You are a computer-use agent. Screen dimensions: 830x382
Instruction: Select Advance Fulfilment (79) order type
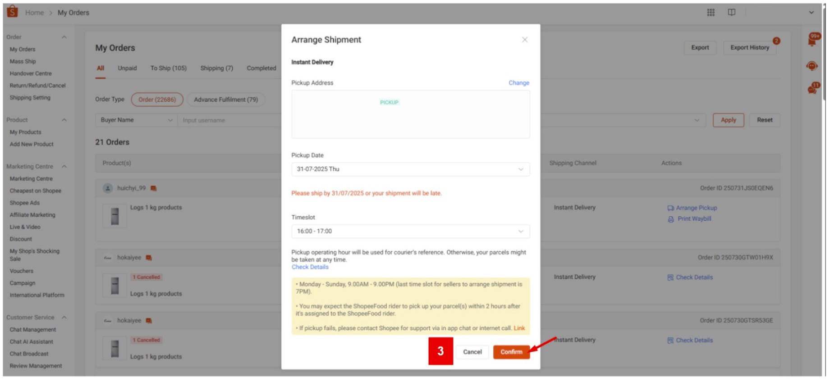point(226,100)
